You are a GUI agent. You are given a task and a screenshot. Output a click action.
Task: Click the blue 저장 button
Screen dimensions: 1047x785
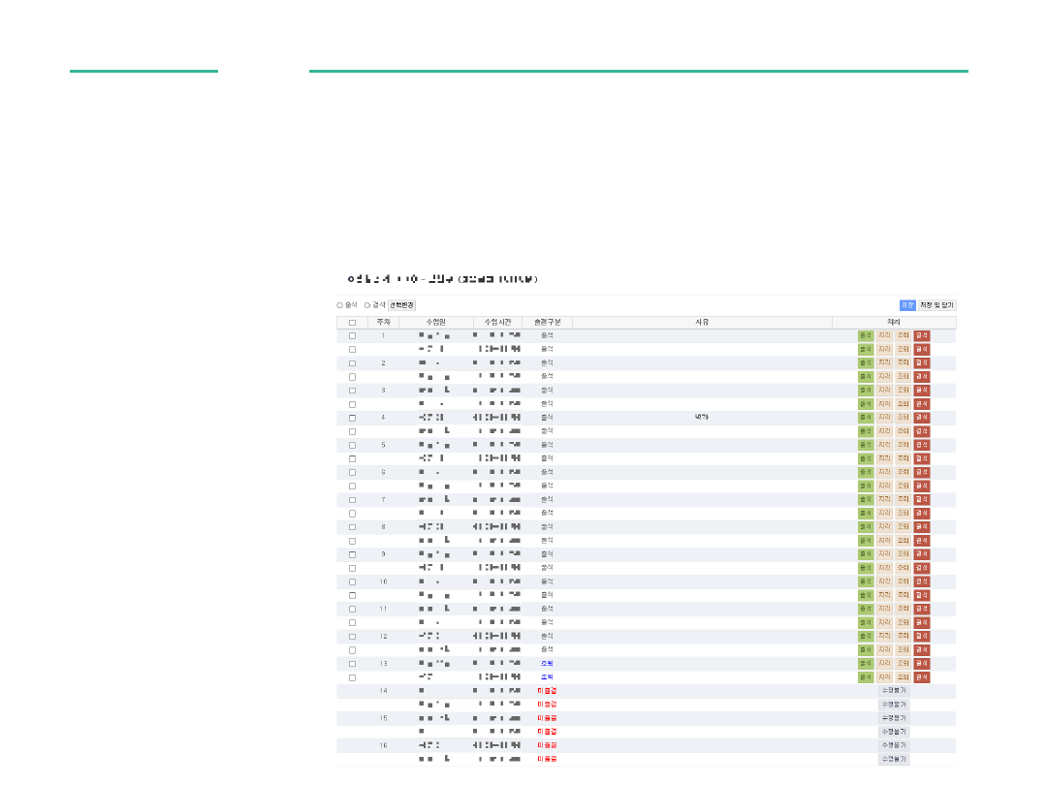pyautogui.click(x=907, y=305)
